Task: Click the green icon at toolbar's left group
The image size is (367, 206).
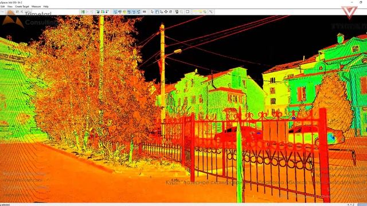Action: (x=83, y=11)
